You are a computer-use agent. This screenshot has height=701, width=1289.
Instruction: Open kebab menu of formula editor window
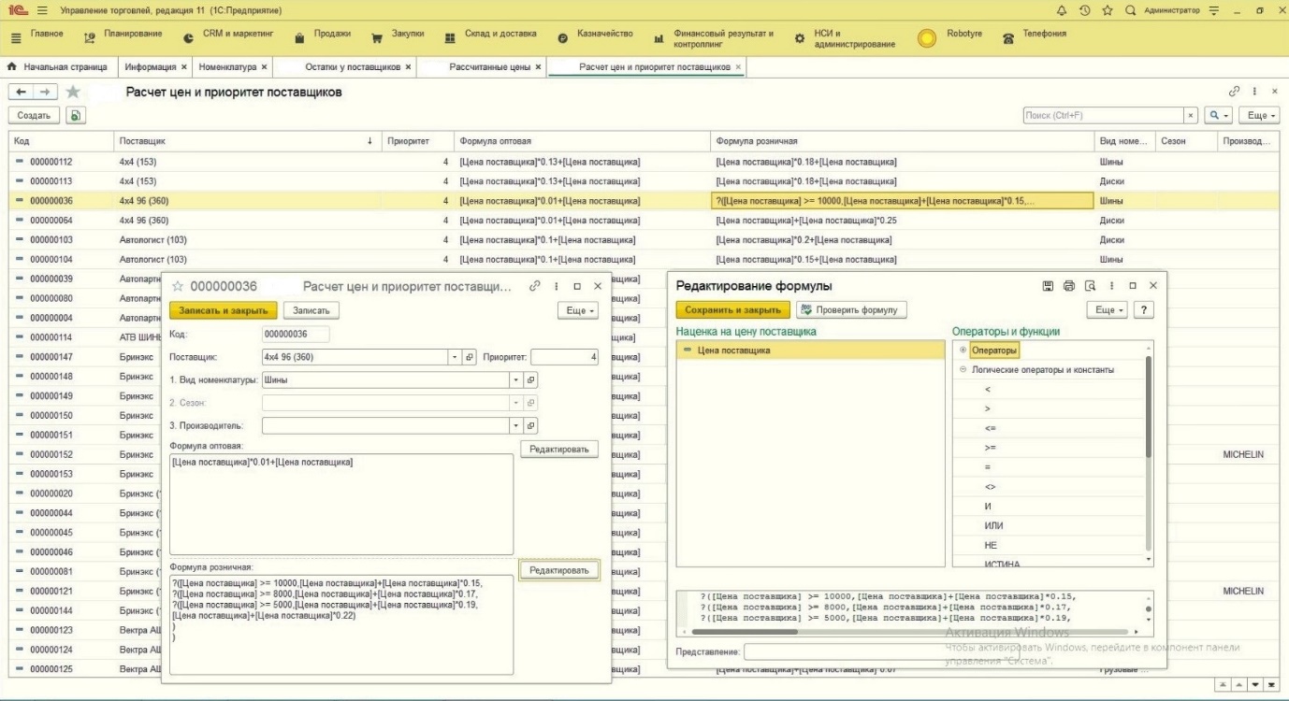click(x=1110, y=286)
